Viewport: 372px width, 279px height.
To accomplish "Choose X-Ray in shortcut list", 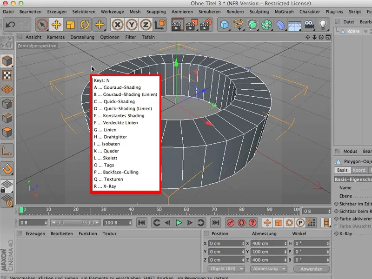I will point(105,186).
